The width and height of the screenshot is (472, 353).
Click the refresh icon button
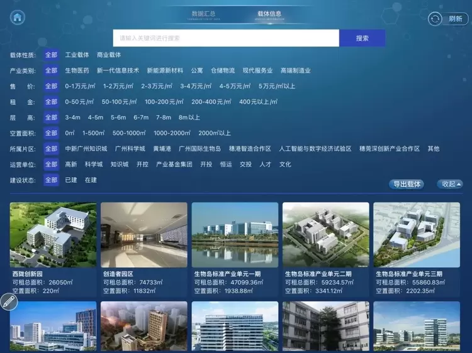tap(435, 19)
